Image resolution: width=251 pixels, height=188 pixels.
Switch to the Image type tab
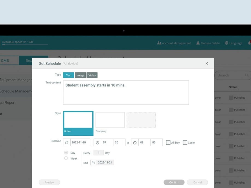point(80,75)
